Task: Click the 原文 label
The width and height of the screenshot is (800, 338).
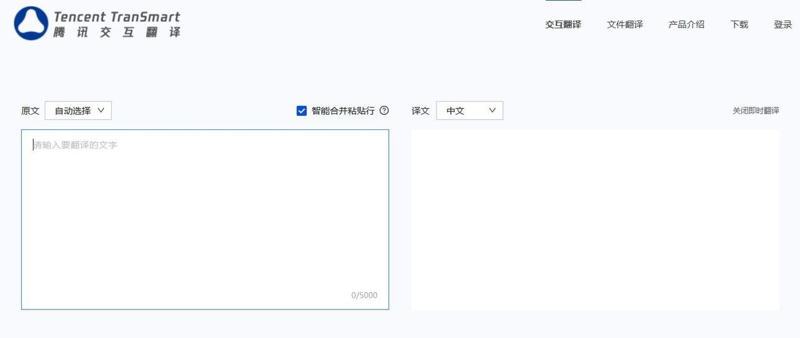Action: (30, 111)
